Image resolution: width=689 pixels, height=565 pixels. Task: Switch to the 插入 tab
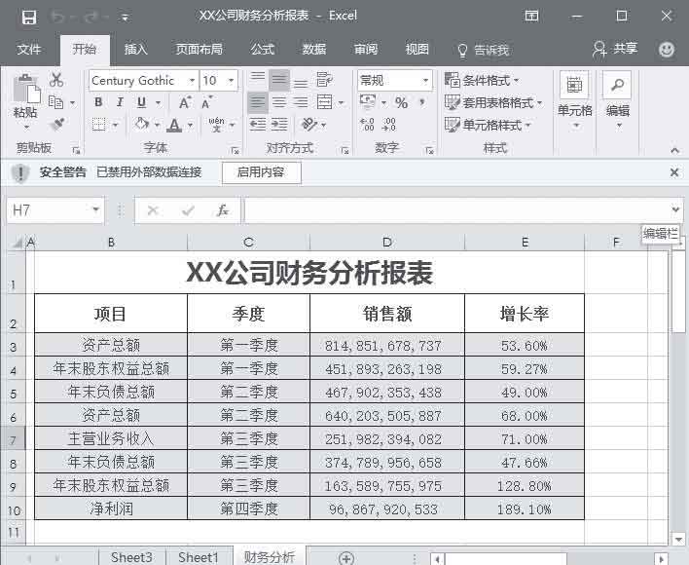coord(136,50)
